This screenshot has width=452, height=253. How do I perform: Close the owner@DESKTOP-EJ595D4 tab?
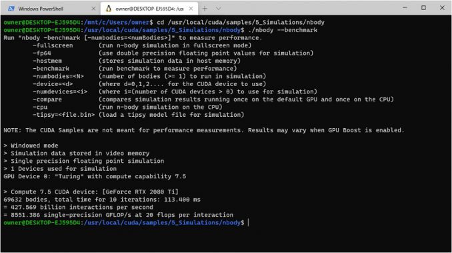click(x=191, y=9)
